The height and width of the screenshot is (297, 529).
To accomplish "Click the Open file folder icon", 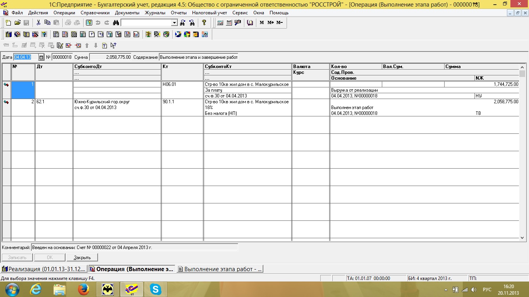I will (17, 23).
